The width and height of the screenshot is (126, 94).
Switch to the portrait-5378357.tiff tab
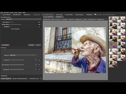pyautogui.click(x=48, y=17)
